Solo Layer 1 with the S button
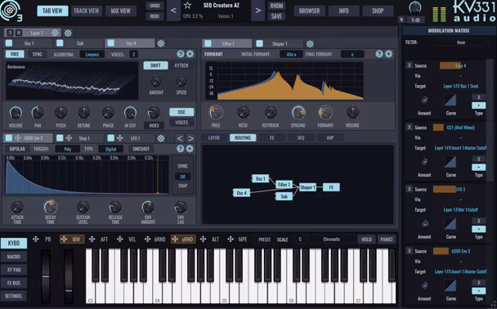 point(10,33)
